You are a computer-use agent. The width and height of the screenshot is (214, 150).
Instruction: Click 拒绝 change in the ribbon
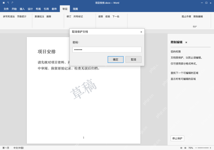click(x=108, y=17)
